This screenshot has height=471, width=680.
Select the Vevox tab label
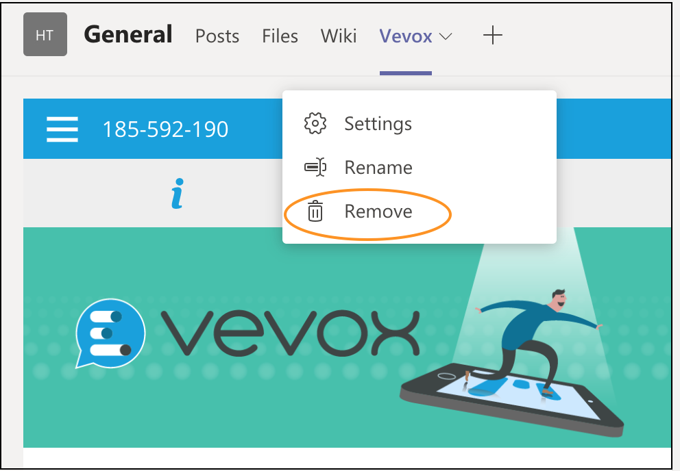click(405, 36)
